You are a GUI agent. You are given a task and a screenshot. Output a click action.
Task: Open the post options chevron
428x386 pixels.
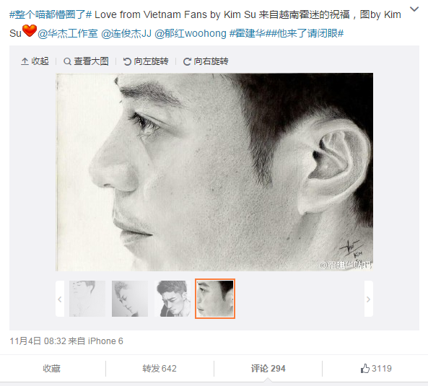click(414, 9)
